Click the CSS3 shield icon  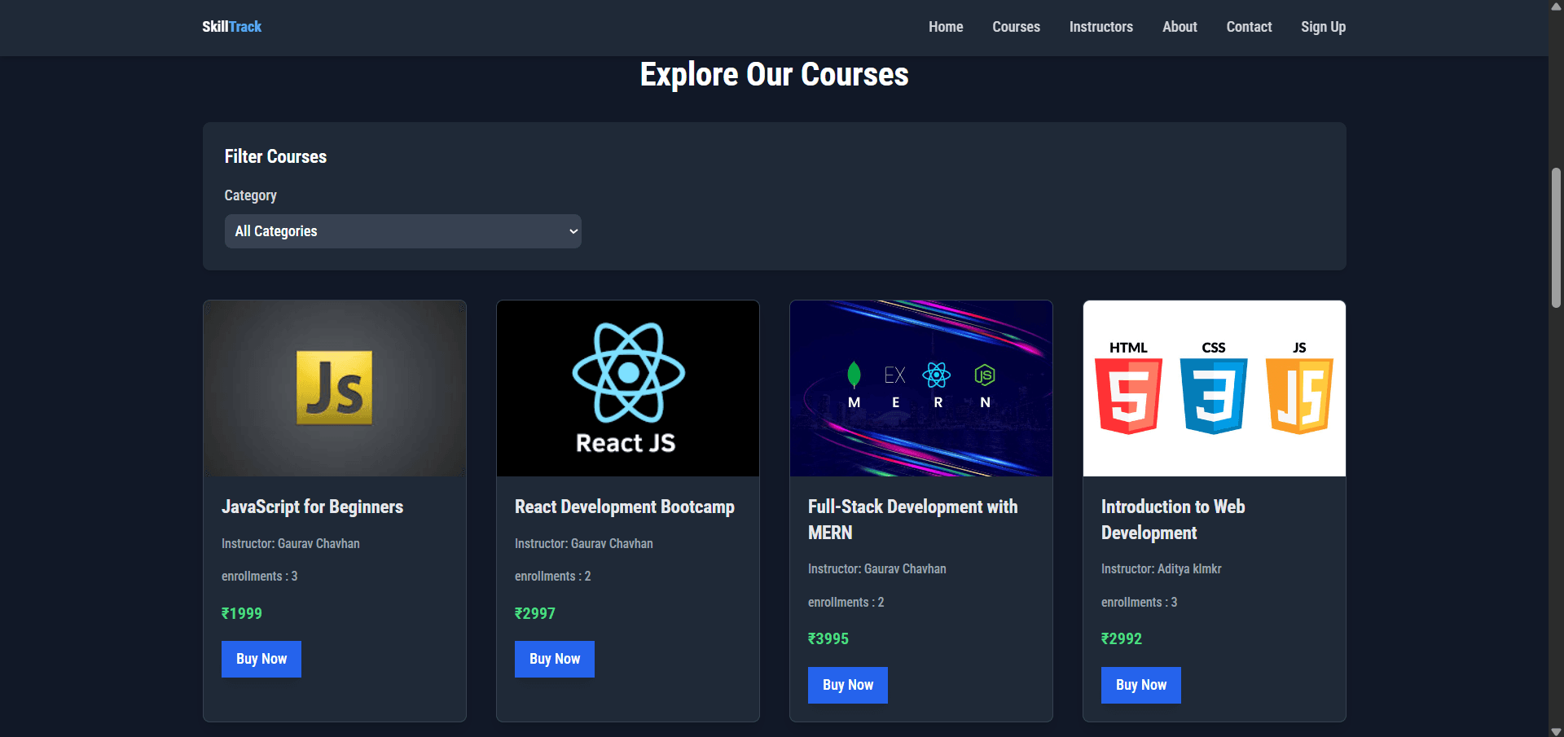coord(1214,396)
